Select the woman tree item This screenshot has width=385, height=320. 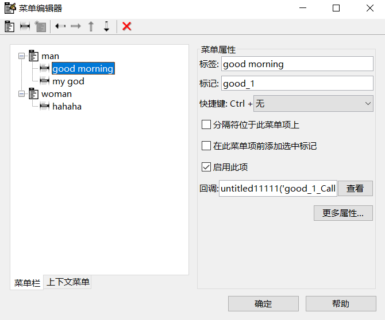pos(56,94)
